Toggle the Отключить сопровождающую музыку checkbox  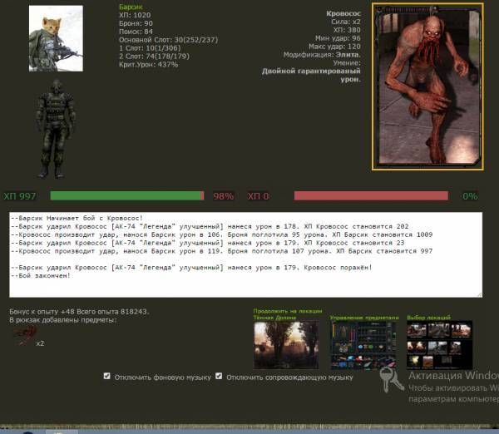[x=219, y=376]
